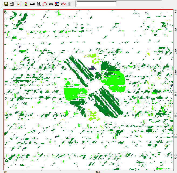This screenshot has height=173, width=177.
Task: Click the red vertical marker line at left
Action: tap(4, 89)
